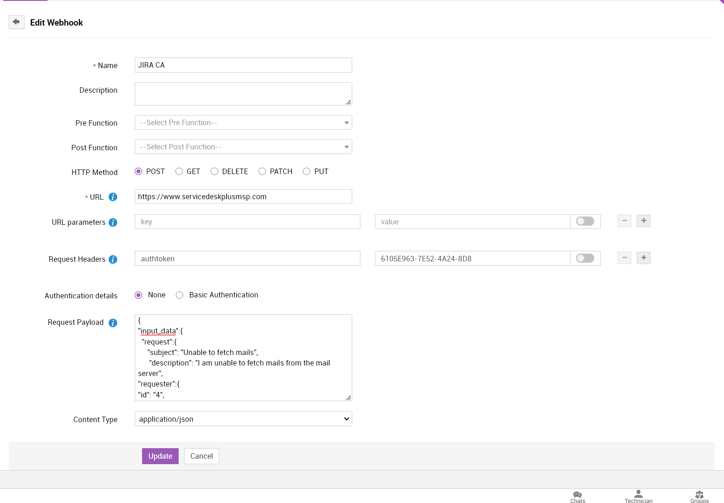Click the URL info icon

click(x=113, y=197)
